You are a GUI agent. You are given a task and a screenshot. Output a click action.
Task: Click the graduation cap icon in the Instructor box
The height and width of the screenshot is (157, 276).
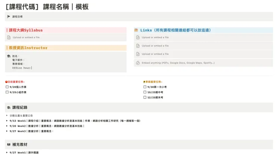(9, 56)
